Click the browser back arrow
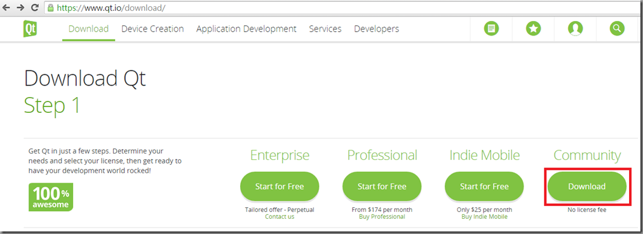The width and height of the screenshot is (643, 234). pos(6,8)
